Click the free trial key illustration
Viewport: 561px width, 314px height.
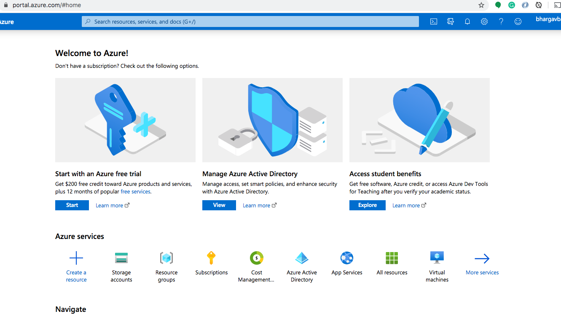[x=125, y=120]
